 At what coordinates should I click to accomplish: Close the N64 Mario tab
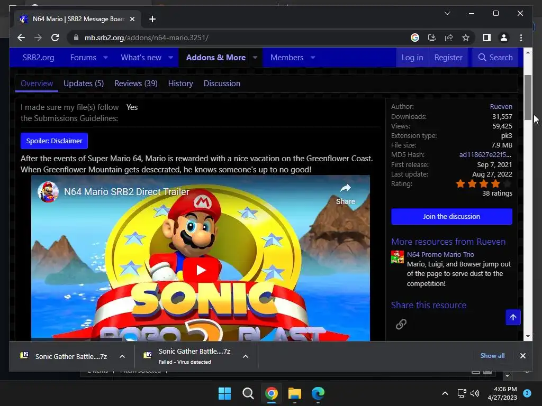tap(132, 19)
